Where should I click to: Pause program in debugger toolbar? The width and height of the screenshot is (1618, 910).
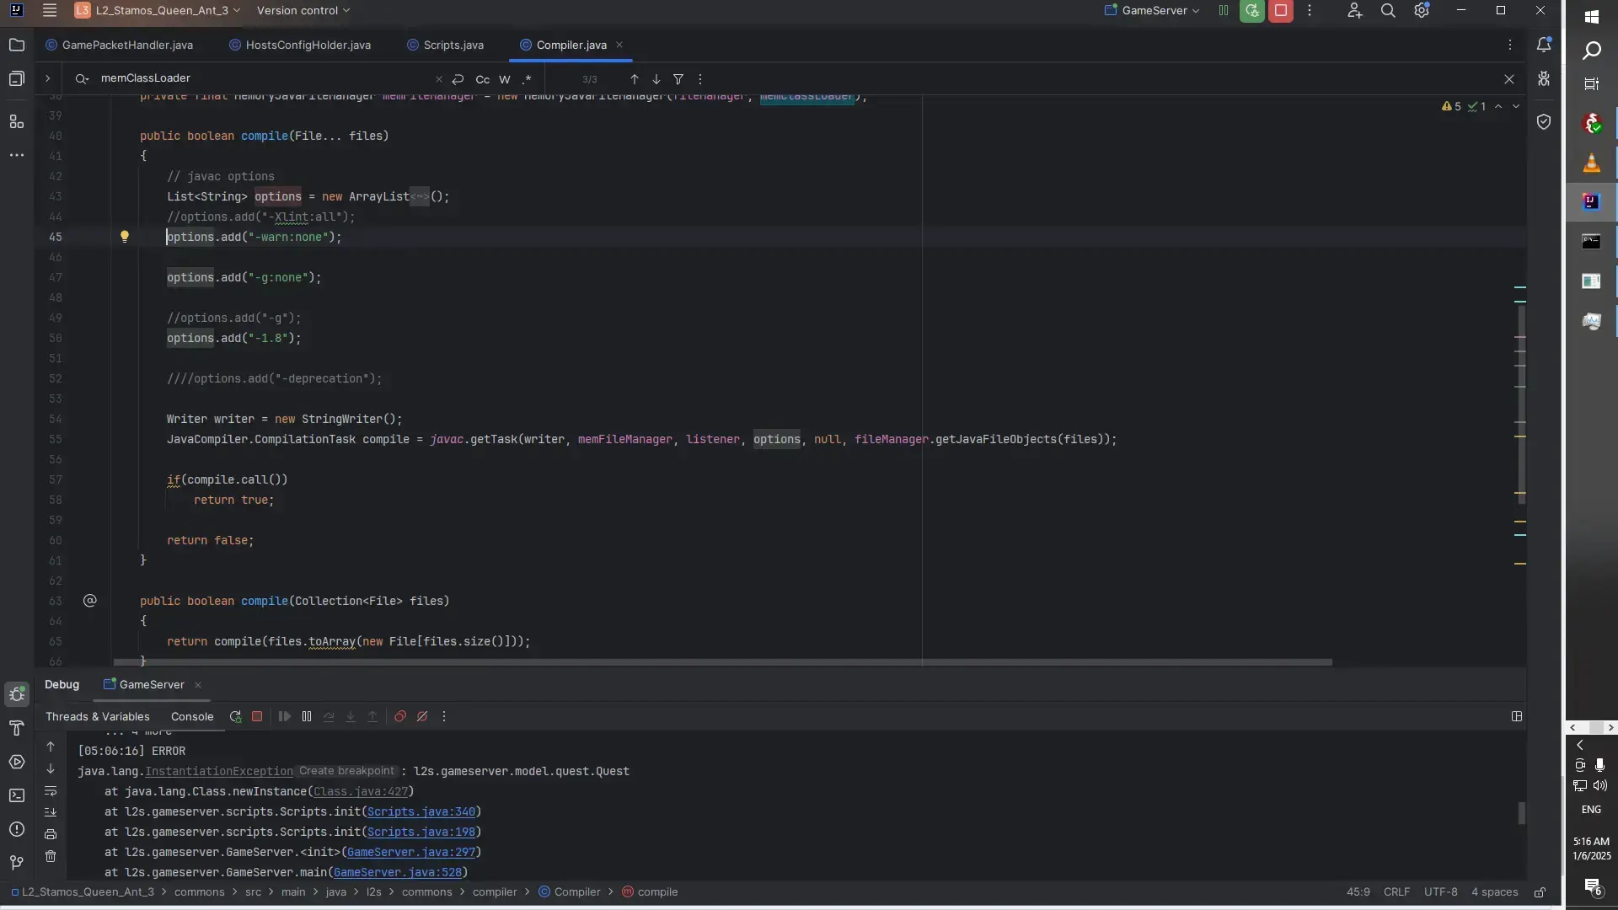[x=307, y=717]
